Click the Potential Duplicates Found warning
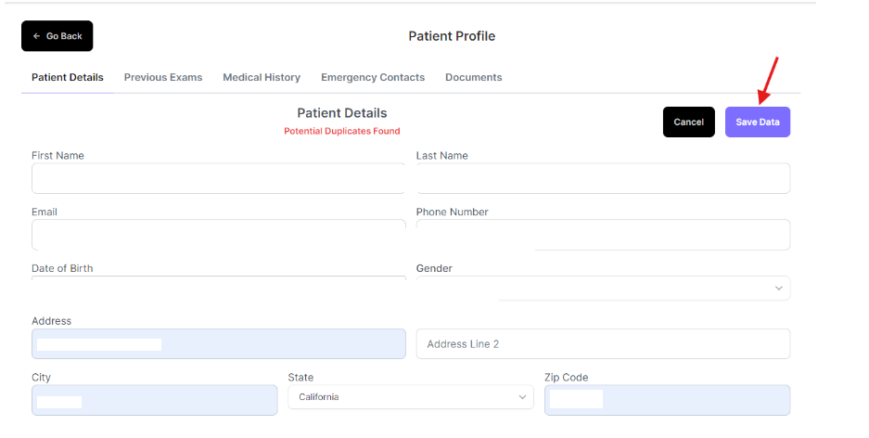Viewport: 869px width, 438px height. 342,132
